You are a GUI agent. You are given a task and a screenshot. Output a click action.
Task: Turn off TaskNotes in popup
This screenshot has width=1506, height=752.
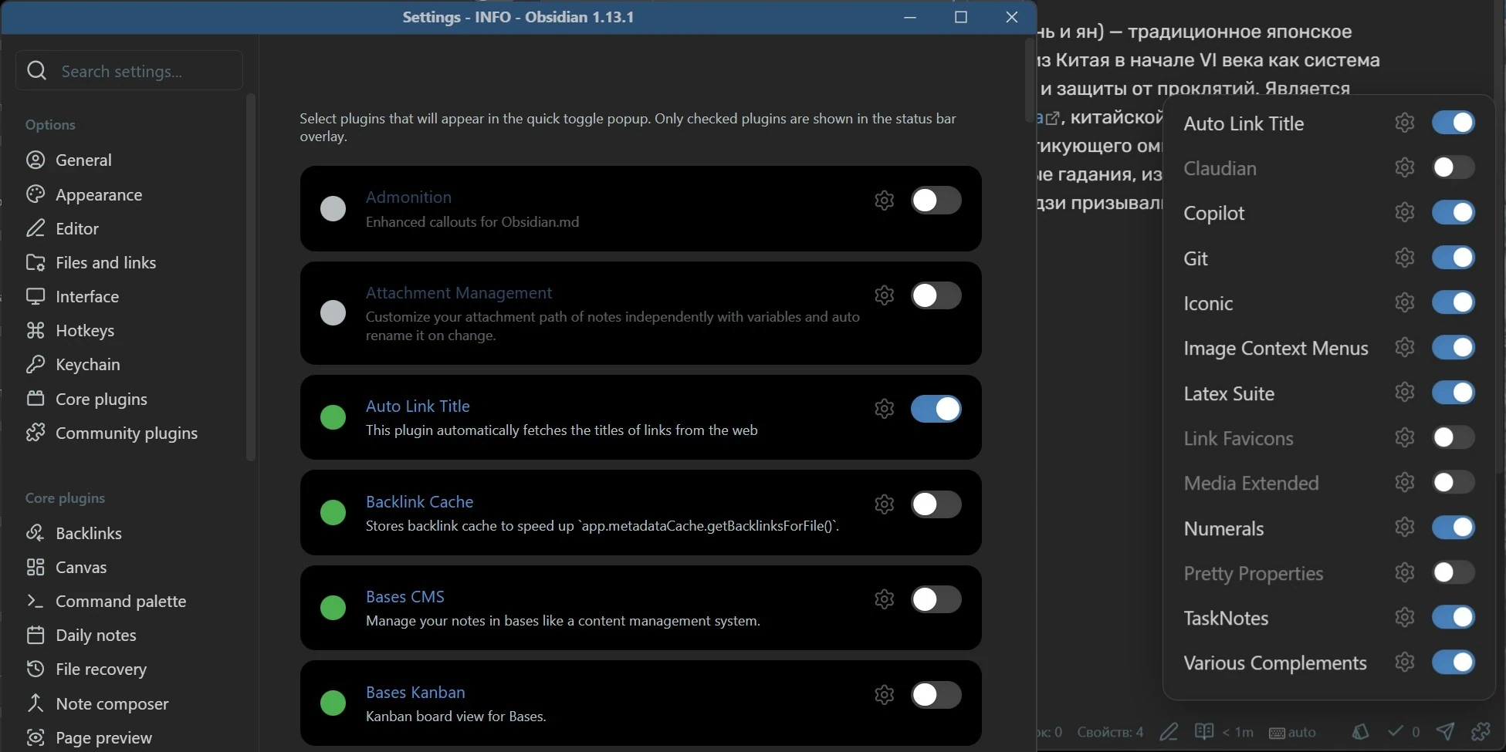coord(1454,617)
